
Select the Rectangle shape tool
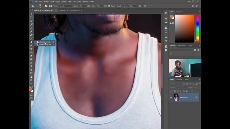pyautogui.click(x=31, y=73)
